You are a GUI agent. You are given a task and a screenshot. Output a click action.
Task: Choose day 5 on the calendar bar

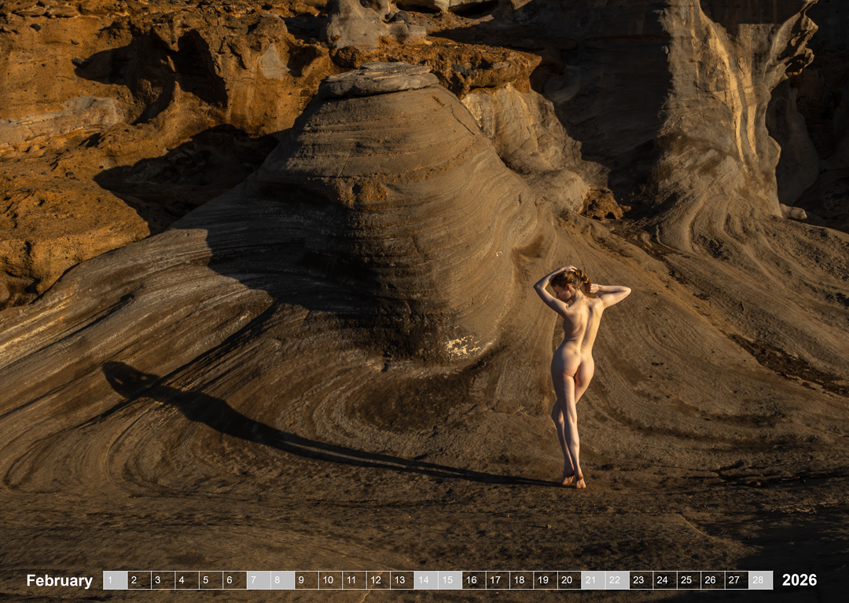(211, 580)
